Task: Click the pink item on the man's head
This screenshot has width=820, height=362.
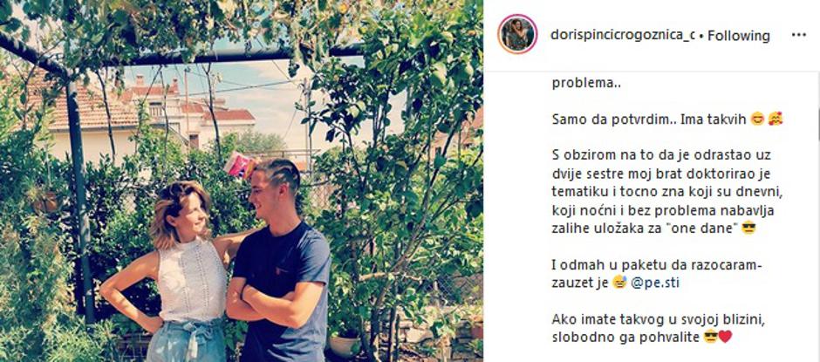Action: coord(237,164)
